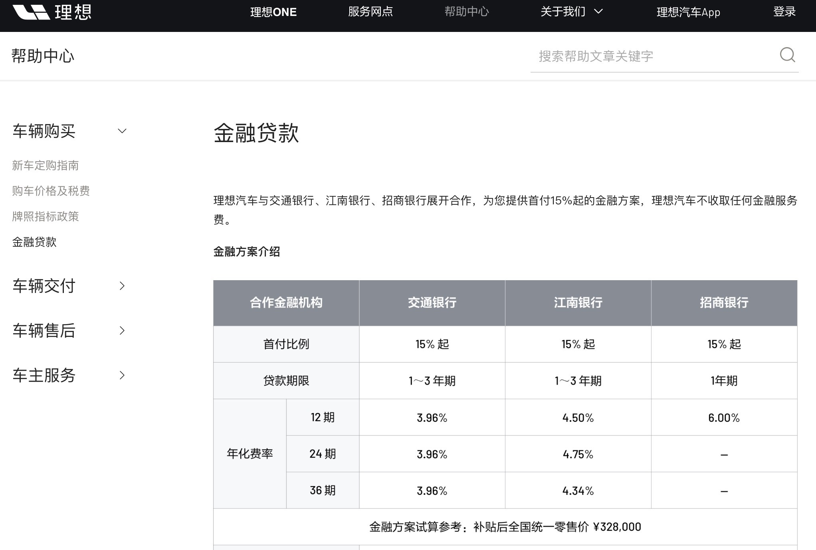The width and height of the screenshot is (816, 550).
Task: Open 新车定购指南 in the sidebar
Action: point(46,165)
